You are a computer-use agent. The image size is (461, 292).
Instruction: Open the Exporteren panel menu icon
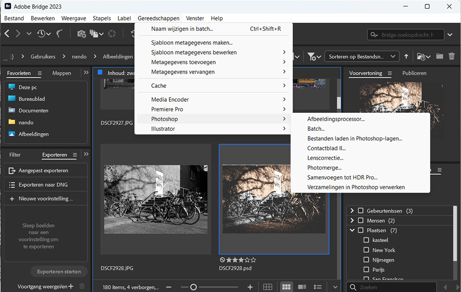75,155
